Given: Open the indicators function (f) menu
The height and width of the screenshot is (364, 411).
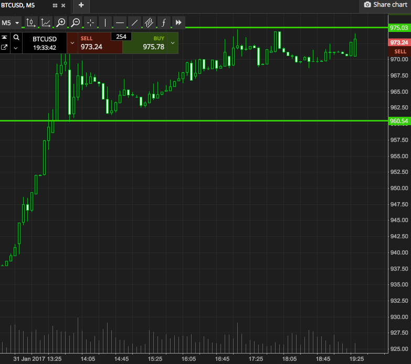Looking at the screenshot, I should [x=164, y=23].
